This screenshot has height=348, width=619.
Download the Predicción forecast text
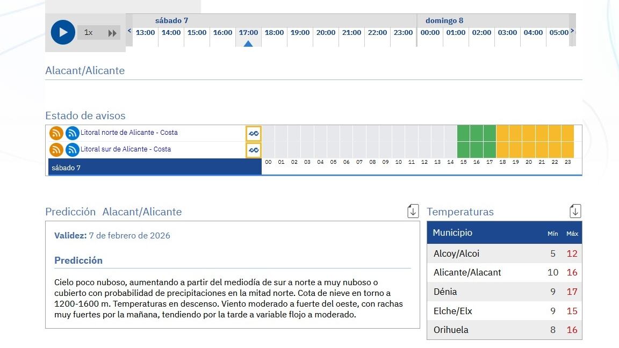pos(412,211)
